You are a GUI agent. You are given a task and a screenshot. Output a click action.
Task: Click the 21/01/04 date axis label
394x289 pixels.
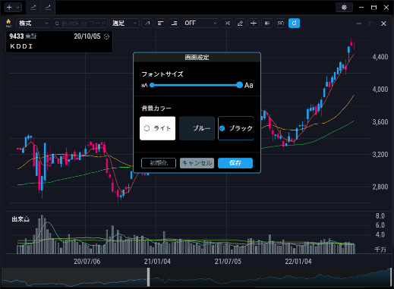[x=157, y=261]
